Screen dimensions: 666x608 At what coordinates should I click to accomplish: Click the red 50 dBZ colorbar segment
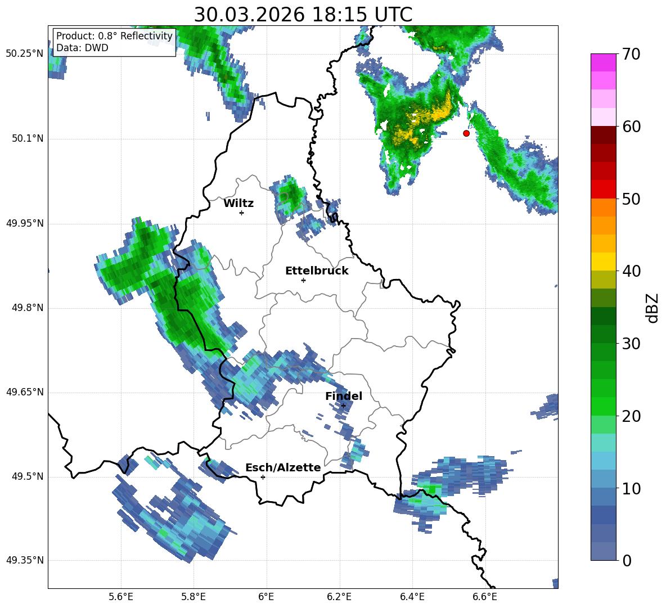(603, 190)
